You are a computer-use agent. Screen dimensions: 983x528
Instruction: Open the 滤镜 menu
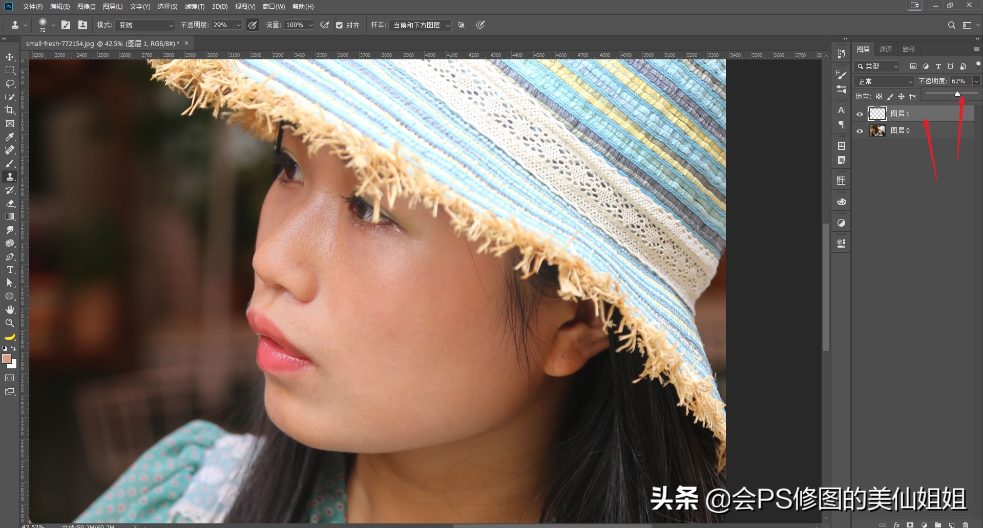point(195,7)
